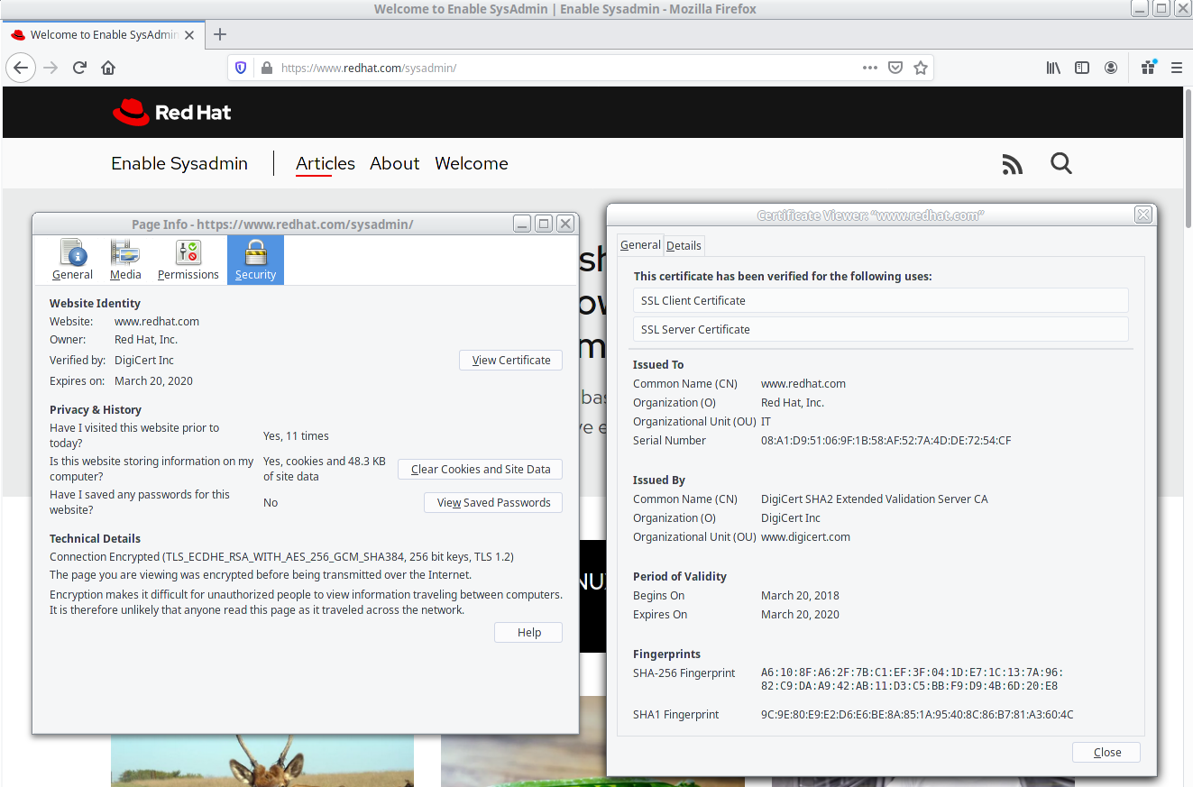Click the View Certificate button

(510, 360)
